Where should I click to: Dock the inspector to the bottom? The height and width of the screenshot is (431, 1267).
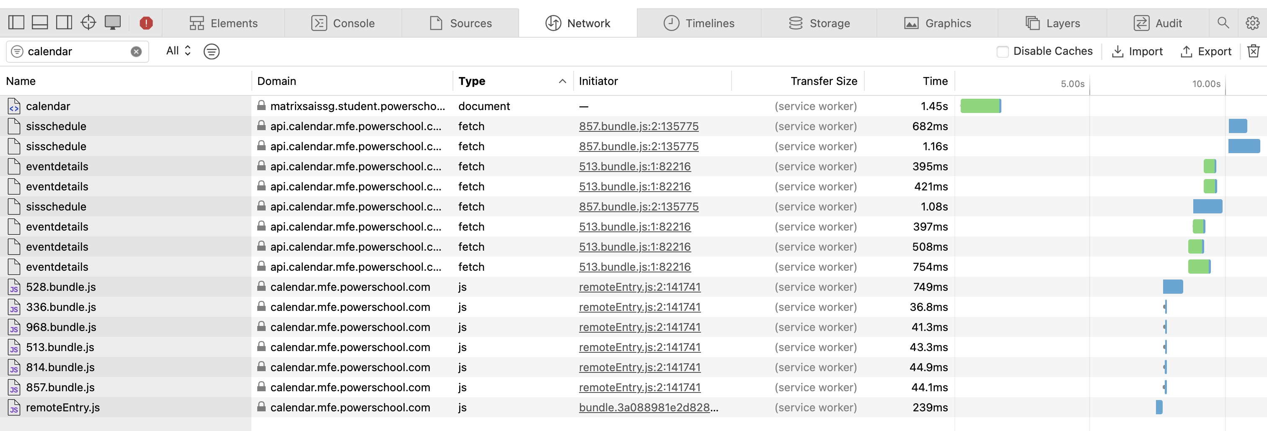coord(39,22)
